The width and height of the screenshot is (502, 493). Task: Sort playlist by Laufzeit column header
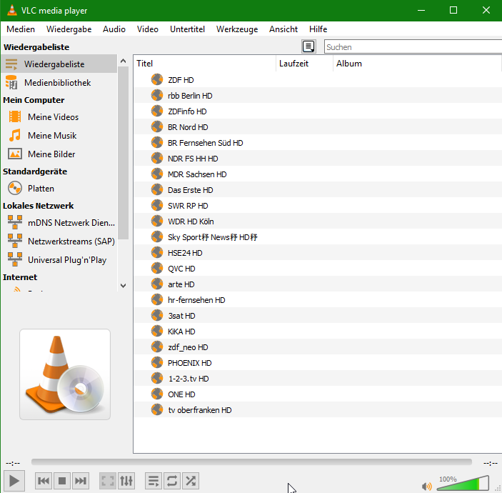pyautogui.click(x=304, y=64)
